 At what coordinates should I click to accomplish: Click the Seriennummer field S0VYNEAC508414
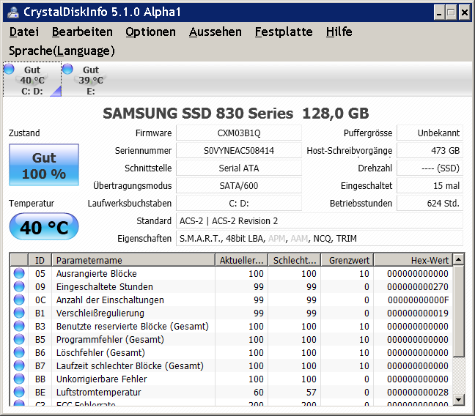(x=239, y=150)
